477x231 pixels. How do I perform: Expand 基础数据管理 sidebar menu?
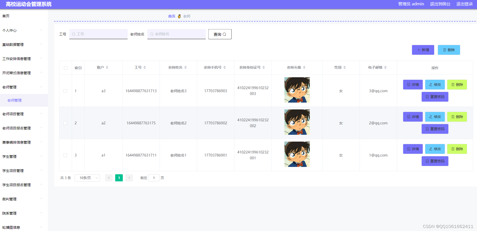tap(24, 45)
